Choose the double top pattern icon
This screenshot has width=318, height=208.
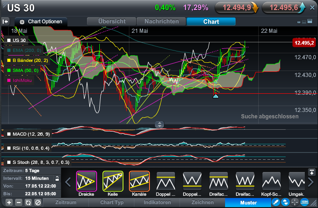pyautogui.click(x=166, y=181)
